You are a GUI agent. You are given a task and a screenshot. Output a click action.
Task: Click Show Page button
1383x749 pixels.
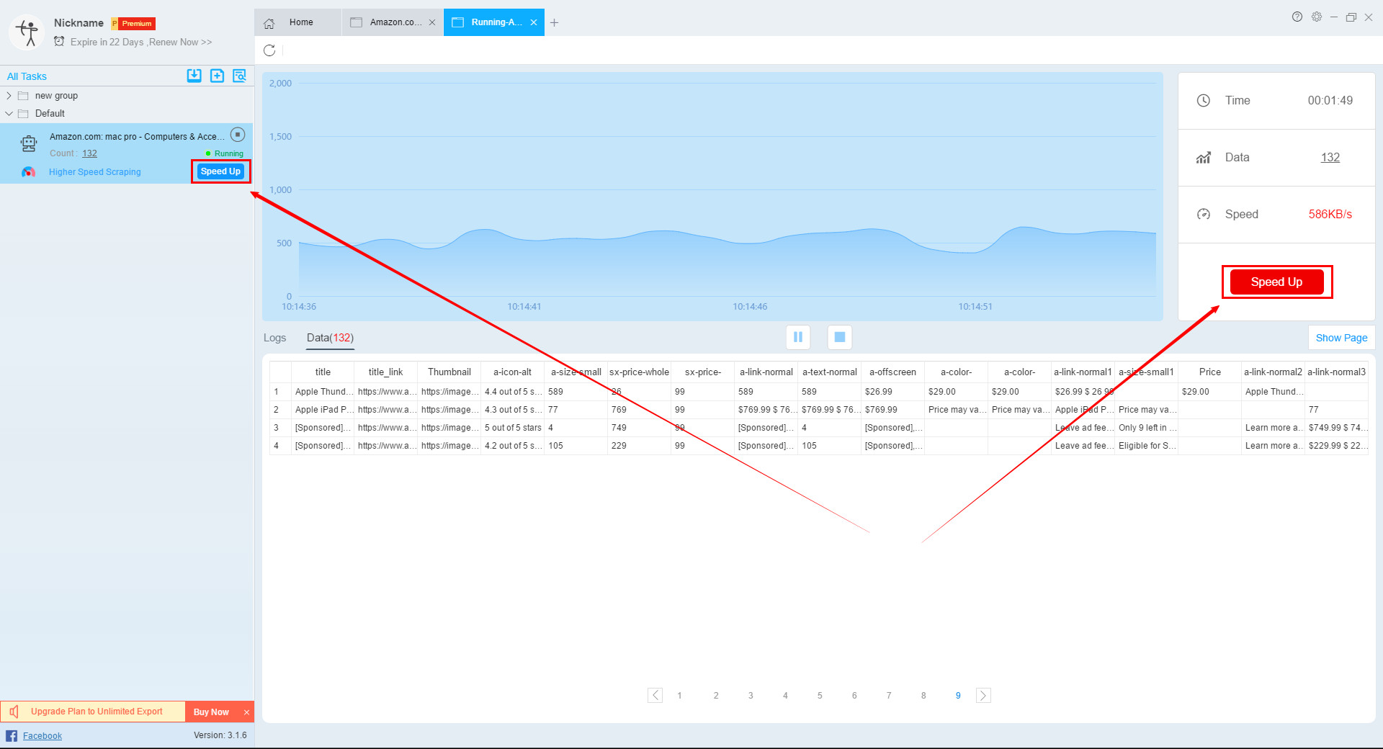coord(1341,338)
